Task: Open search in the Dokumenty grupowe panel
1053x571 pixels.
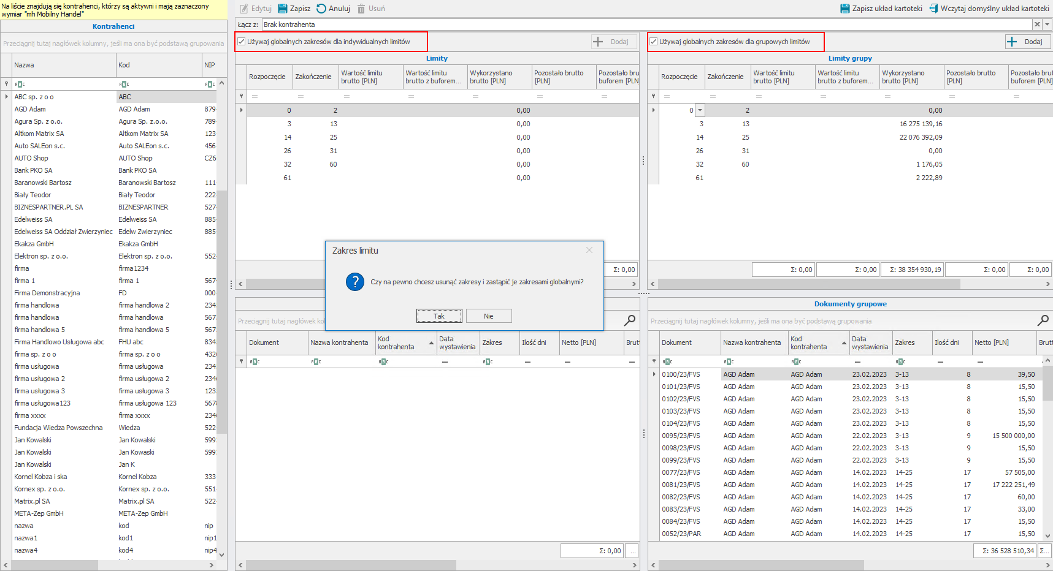Action: click(x=1043, y=320)
